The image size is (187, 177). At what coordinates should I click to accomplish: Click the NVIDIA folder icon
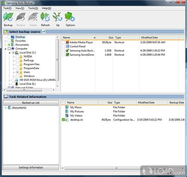click(x=21, y=56)
